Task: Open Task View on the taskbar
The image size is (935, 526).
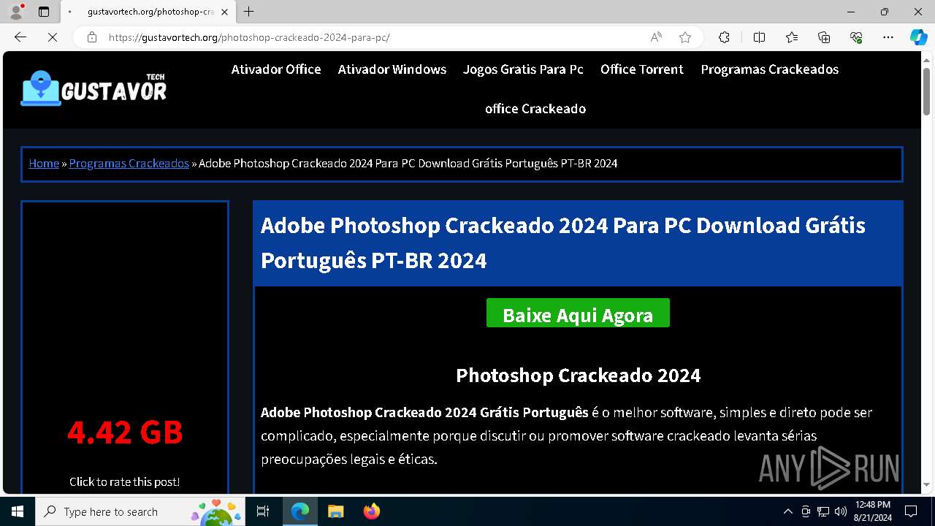Action: click(x=263, y=511)
